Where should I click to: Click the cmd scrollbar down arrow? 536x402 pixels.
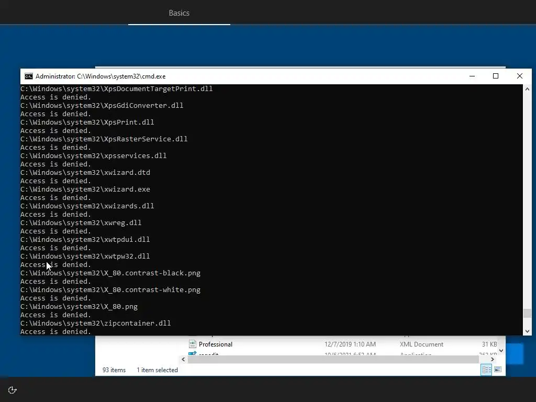click(527, 331)
